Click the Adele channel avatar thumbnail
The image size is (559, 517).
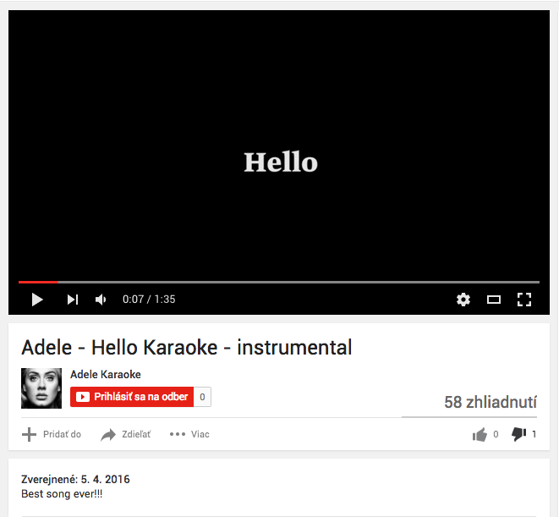coord(41,388)
